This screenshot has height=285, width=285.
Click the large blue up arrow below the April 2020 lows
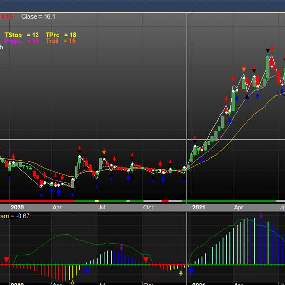[x=58, y=192]
